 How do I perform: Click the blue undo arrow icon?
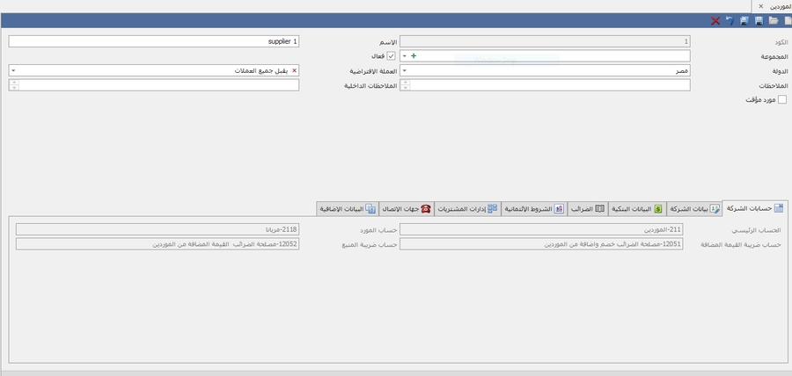(x=730, y=20)
